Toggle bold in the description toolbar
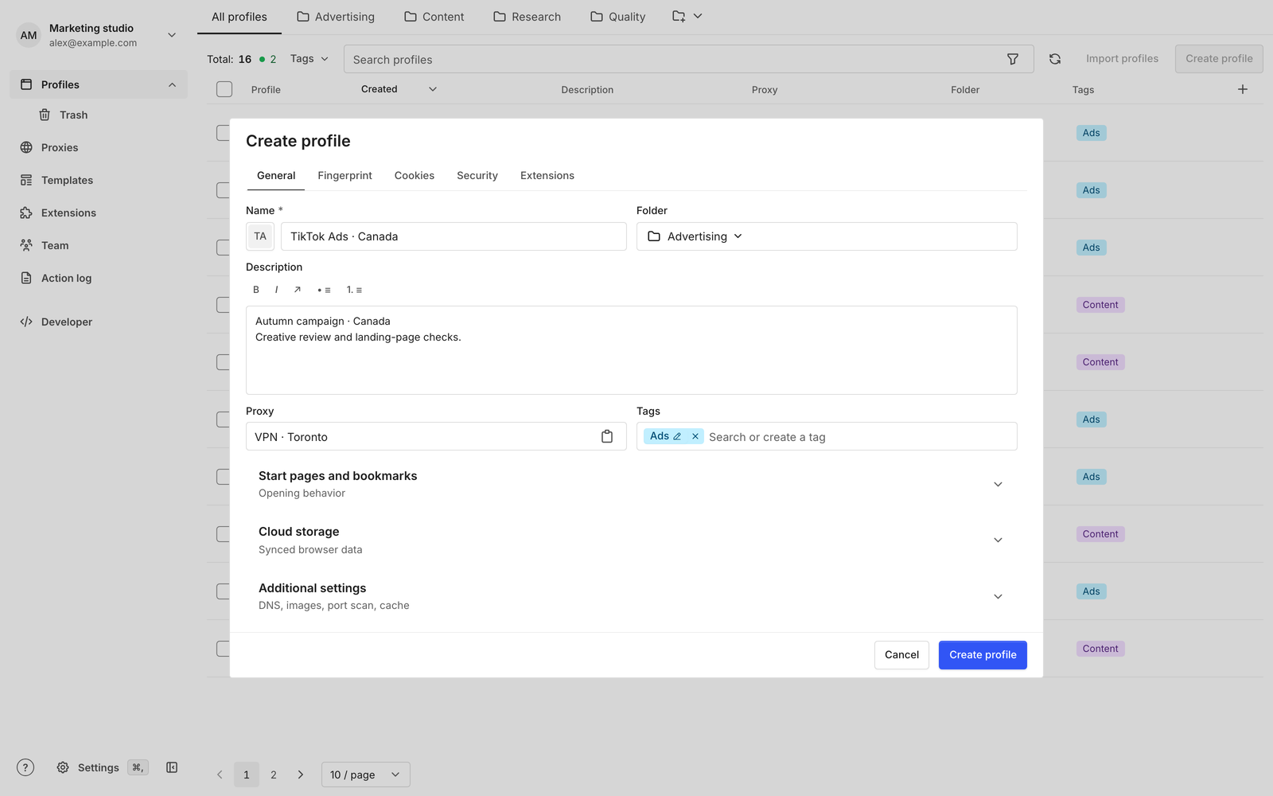 point(256,290)
